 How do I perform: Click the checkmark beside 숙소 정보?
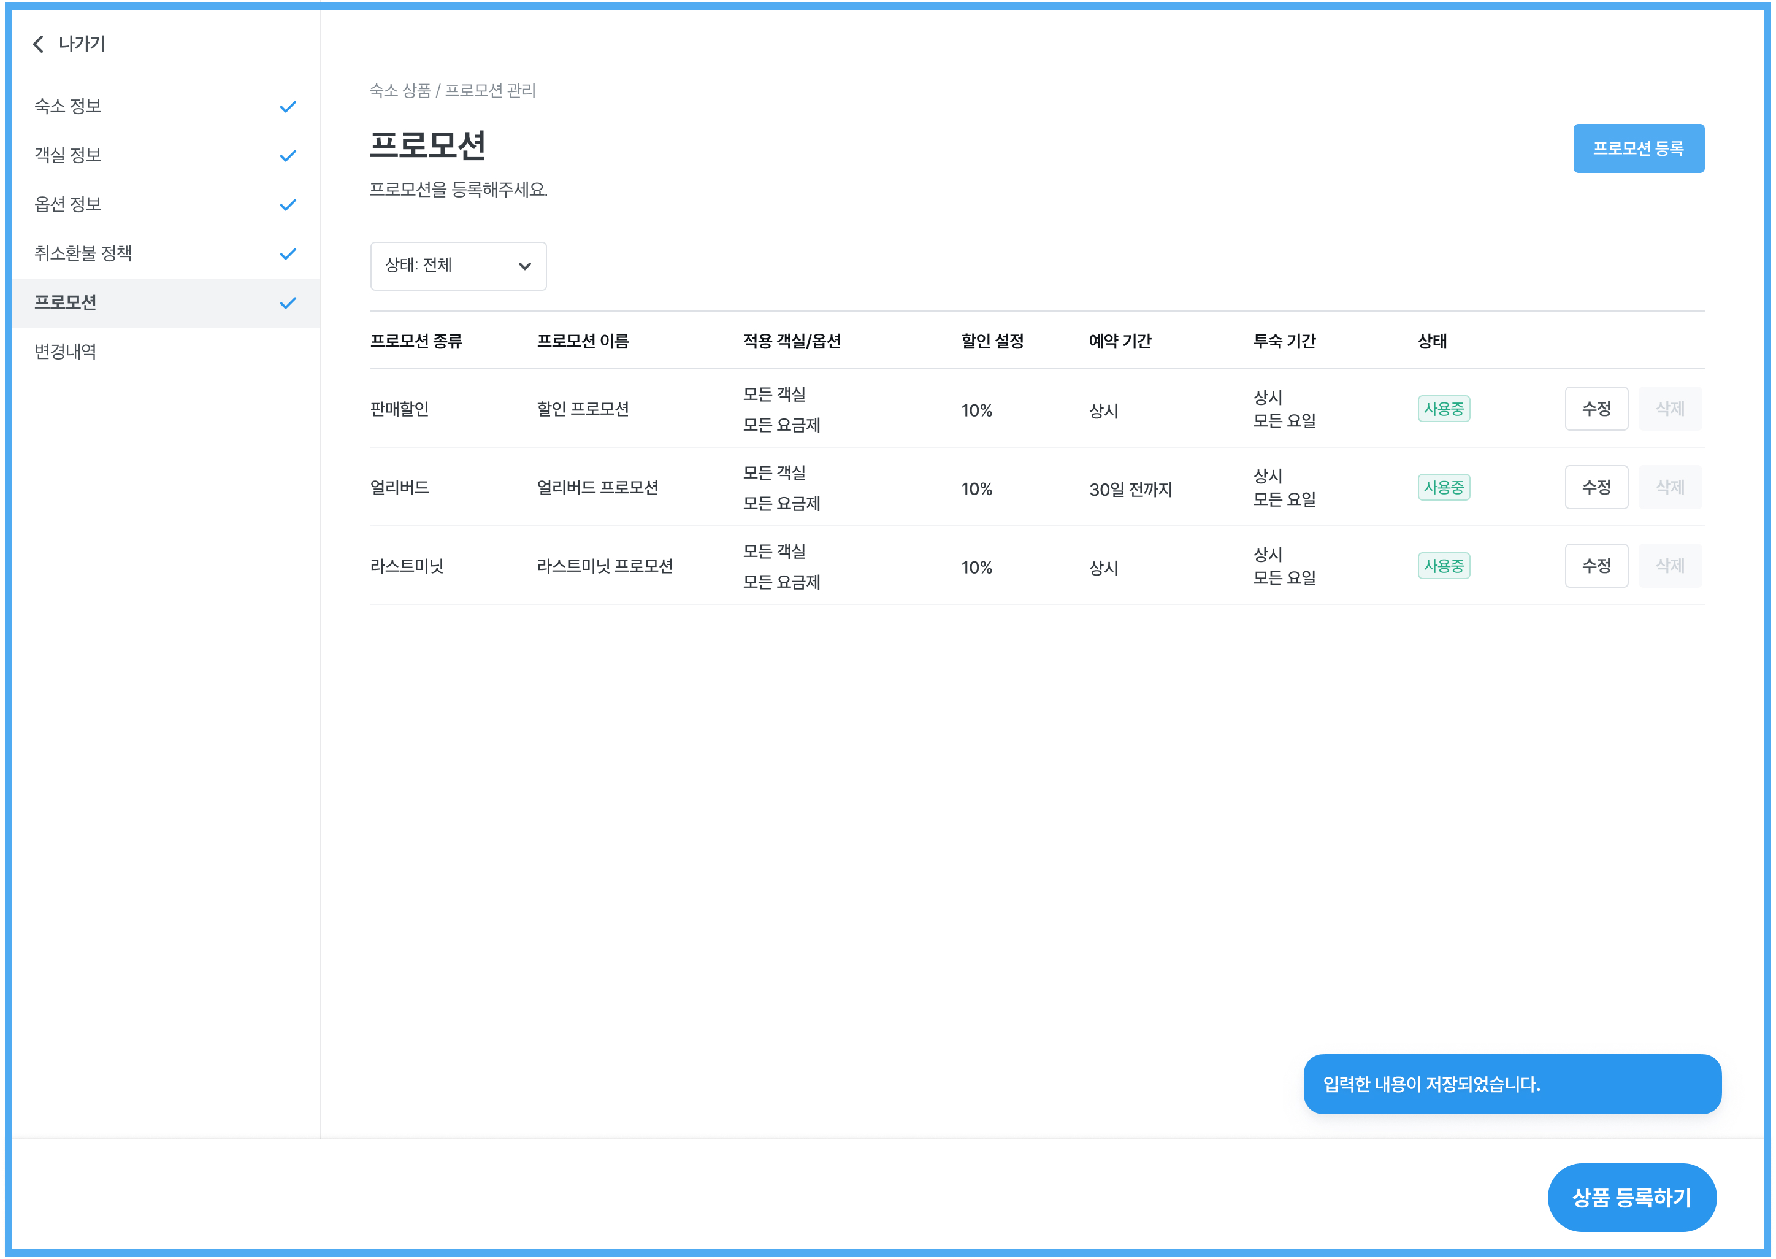tap(288, 107)
